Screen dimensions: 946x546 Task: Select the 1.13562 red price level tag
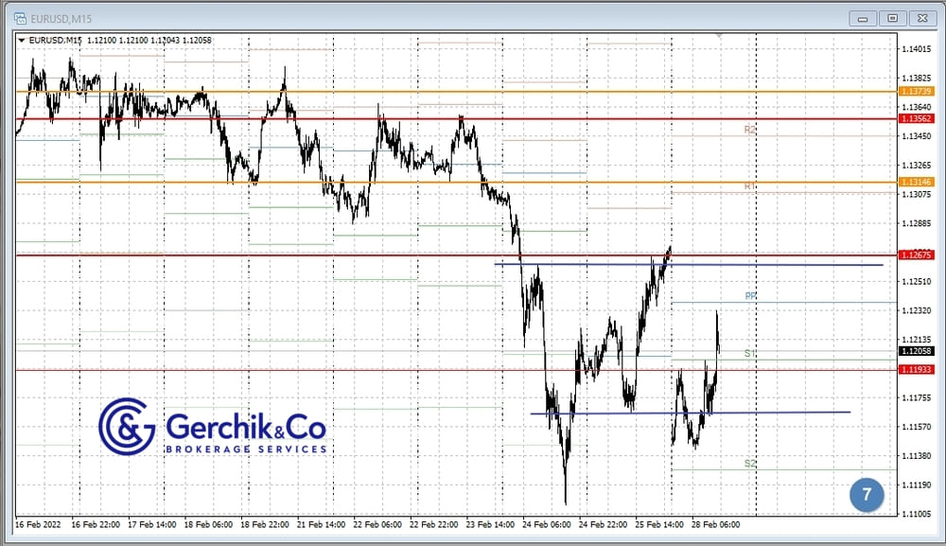point(916,119)
